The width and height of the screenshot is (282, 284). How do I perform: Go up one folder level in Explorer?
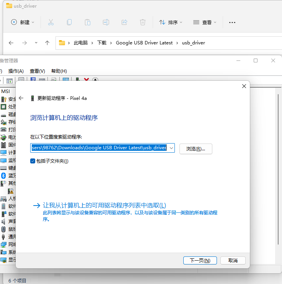pyautogui.click(x=47, y=43)
